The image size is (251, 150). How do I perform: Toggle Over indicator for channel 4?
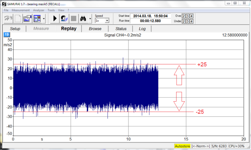pos(191,16)
